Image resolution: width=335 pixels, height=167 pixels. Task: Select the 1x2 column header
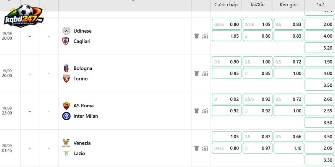[320, 5]
